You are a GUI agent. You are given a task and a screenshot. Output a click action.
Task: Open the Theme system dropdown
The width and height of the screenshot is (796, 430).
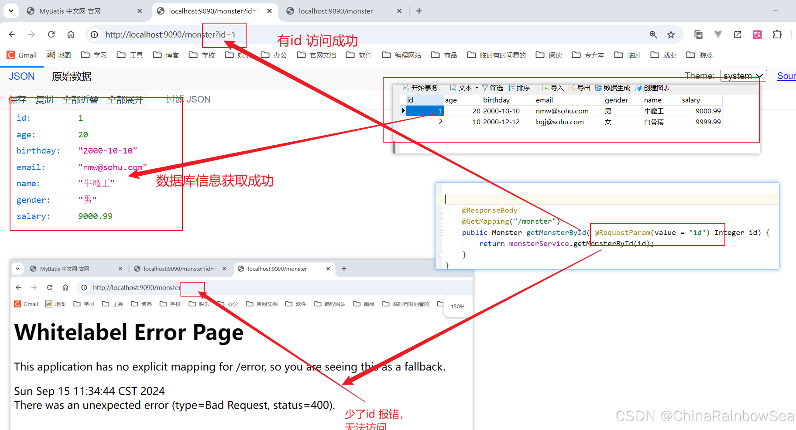pyautogui.click(x=743, y=76)
